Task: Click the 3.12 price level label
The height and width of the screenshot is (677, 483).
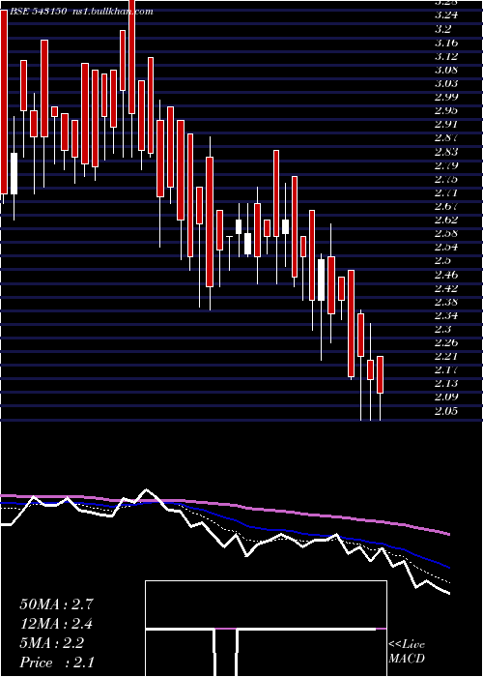Action: pyautogui.click(x=446, y=56)
